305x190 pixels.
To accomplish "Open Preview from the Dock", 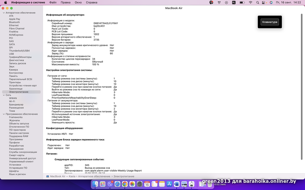I will (184, 184).
